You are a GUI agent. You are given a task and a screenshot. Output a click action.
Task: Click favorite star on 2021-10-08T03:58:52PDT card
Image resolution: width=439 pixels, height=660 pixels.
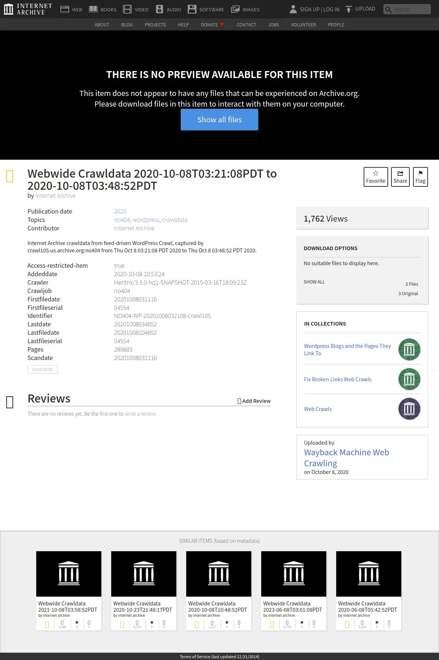(77, 622)
